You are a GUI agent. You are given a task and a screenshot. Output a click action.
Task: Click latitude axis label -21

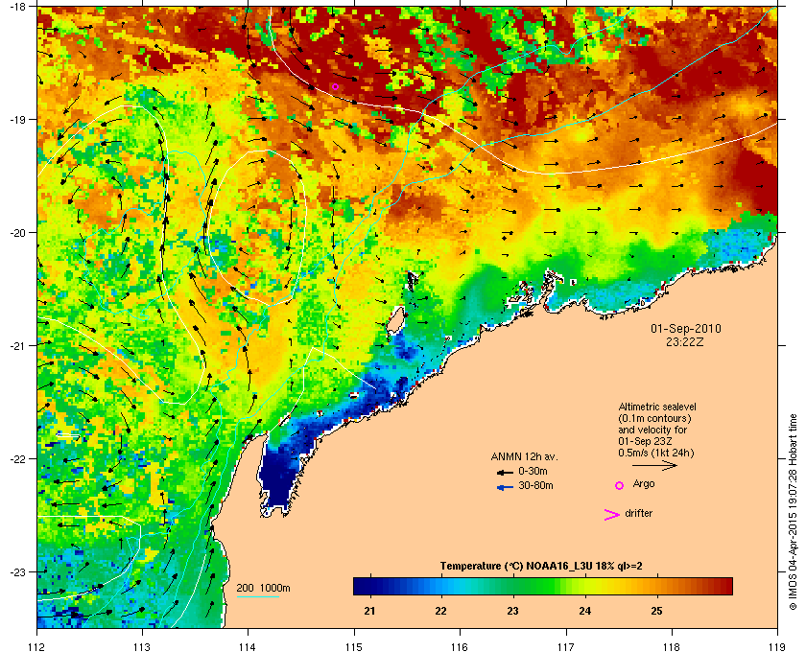click(17, 346)
